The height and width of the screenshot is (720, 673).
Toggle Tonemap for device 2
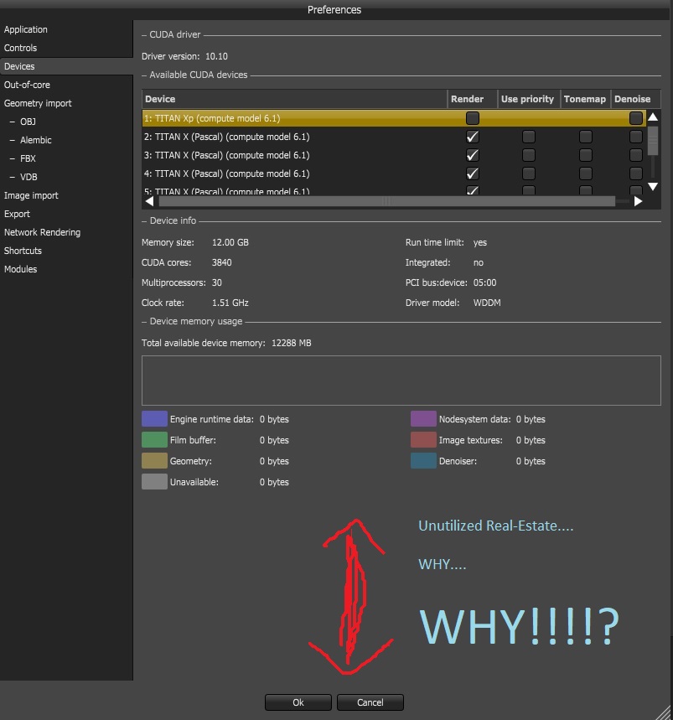(x=585, y=137)
